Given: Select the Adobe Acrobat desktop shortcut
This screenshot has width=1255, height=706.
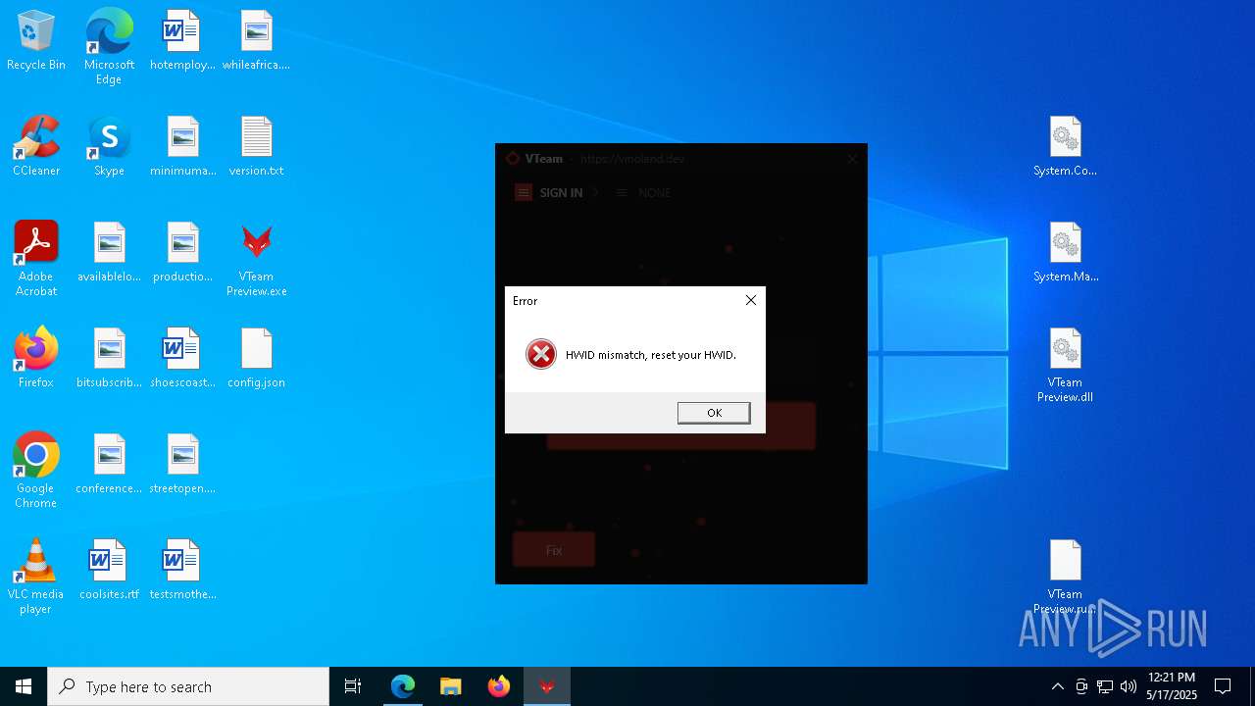Looking at the screenshot, I should [36, 259].
